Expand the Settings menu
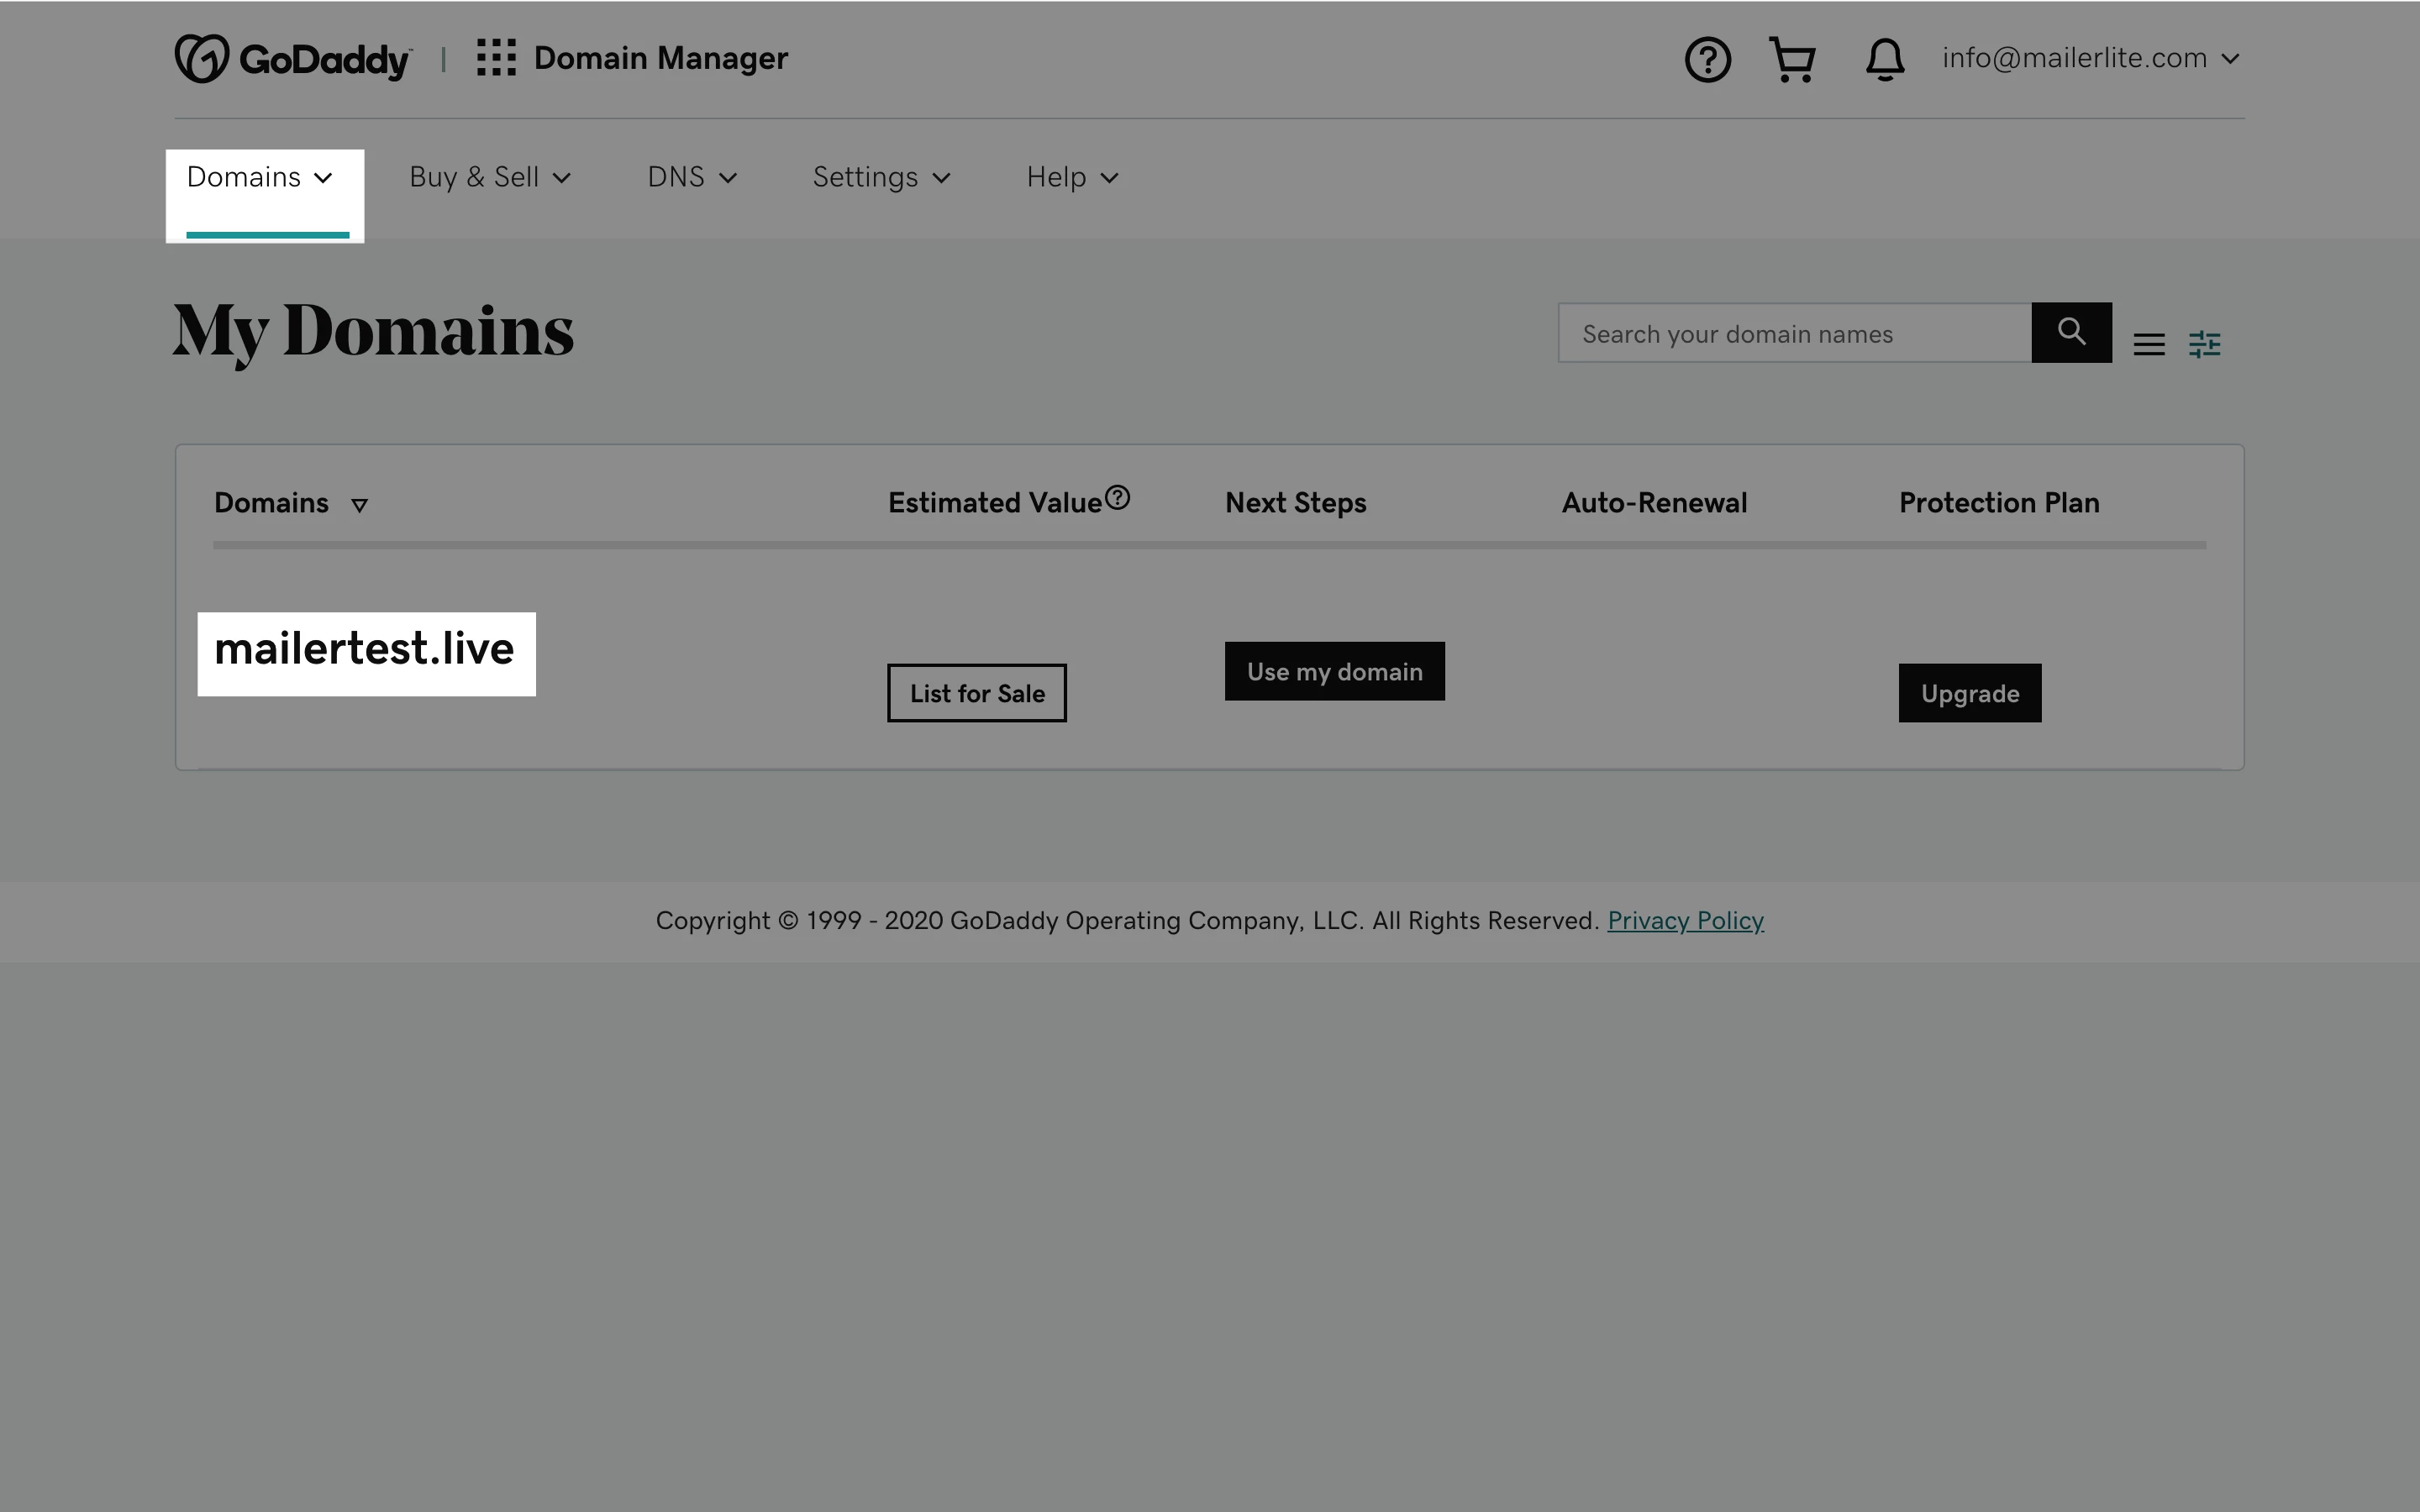 pos(880,178)
